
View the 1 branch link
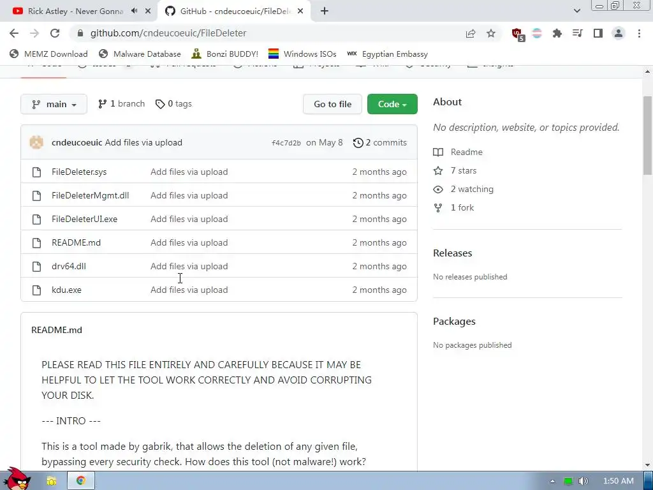pos(121,104)
